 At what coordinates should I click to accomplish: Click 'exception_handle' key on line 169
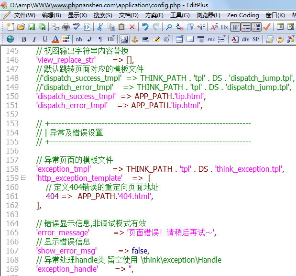(67, 269)
